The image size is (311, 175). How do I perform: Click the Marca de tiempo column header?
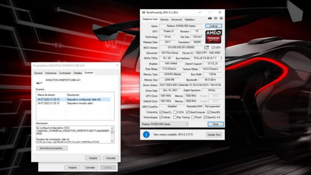(x=51, y=95)
